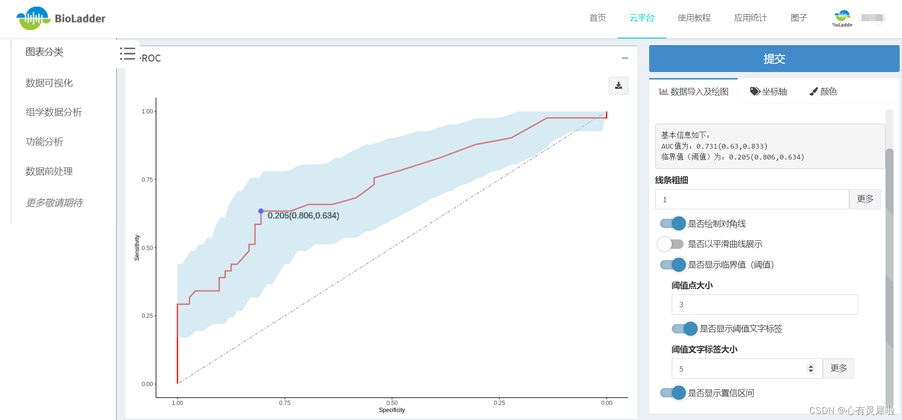Open the user avatar profile
Screen dimensions: 902x420
(x=842, y=18)
